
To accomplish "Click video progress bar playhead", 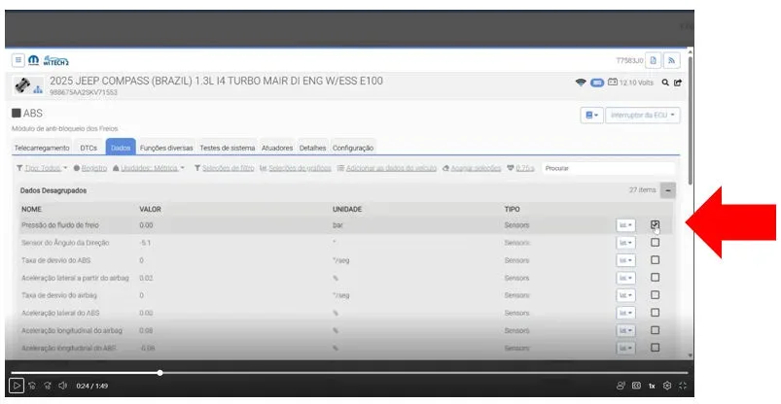I will [160, 373].
